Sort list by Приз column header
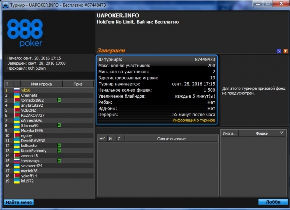This screenshot has height=210, width=290. 78,84
